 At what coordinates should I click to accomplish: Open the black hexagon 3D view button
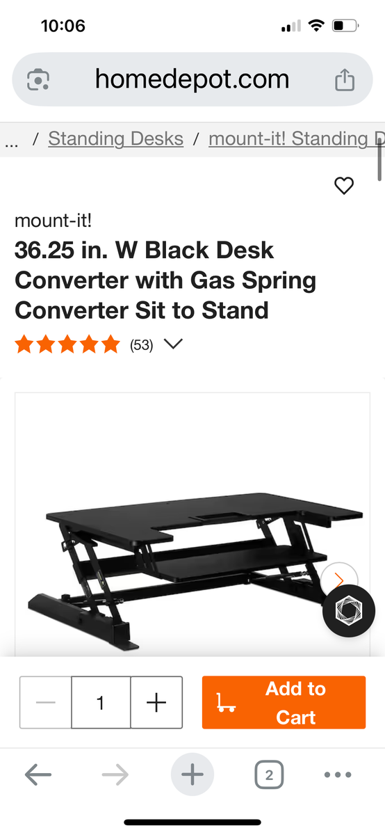pos(349,611)
